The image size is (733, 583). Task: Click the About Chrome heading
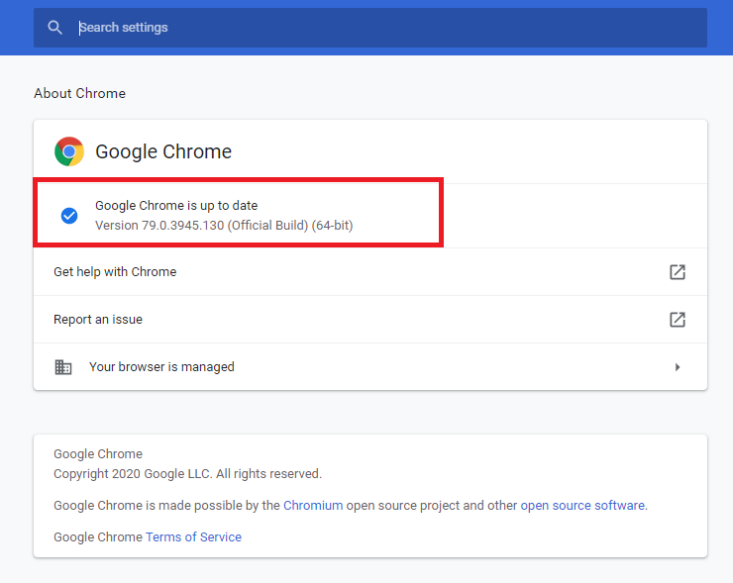tap(79, 93)
